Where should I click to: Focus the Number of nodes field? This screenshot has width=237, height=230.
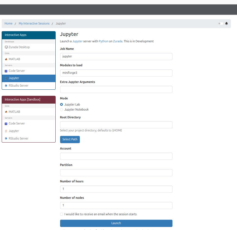coord(116,205)
